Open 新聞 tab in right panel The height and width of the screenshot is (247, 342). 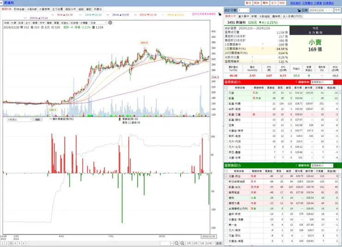tap(254, 16)
